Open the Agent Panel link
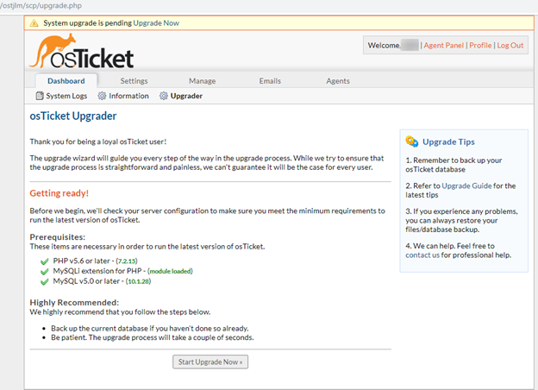538x390 pixels. point(444,46)
